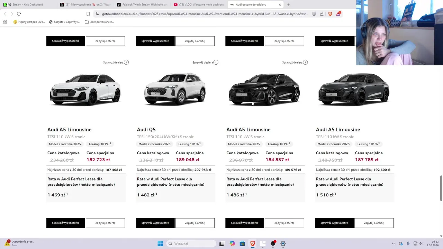
Task: Switch to the Niewyczochrana X tab
Action: tap(85, 4)
